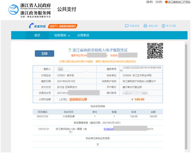Viewport: 191px width, 153px height.
Task: Click the 公共支付 page title
Action: (x=66, y=9)
